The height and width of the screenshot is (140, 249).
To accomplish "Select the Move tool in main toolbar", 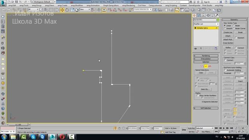I will tap(62, 10).
